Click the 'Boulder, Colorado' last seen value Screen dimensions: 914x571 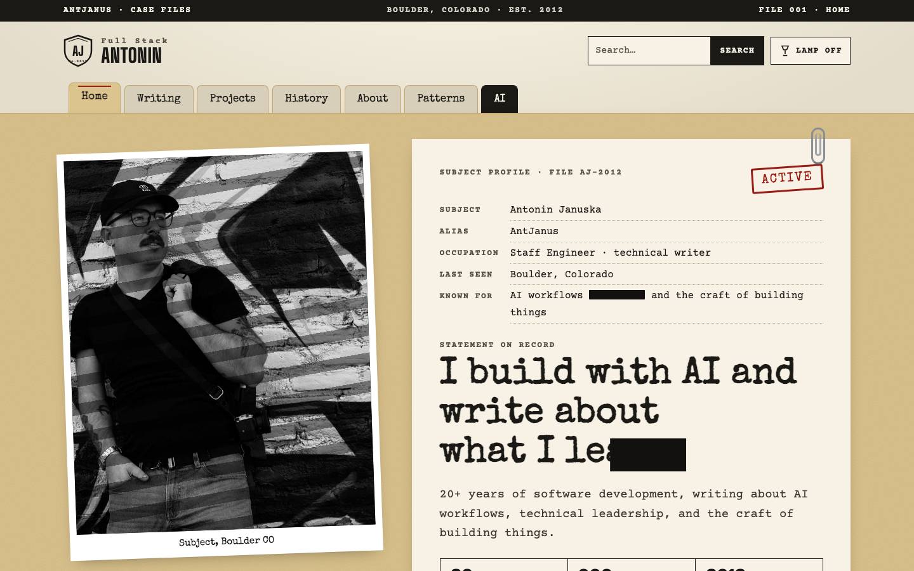click(x=562, y=274)
